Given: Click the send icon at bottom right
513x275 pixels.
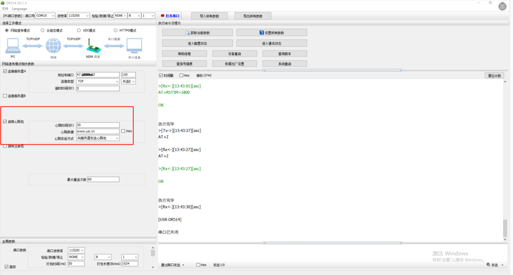Looking at the screenshot, I should [489, 265].
